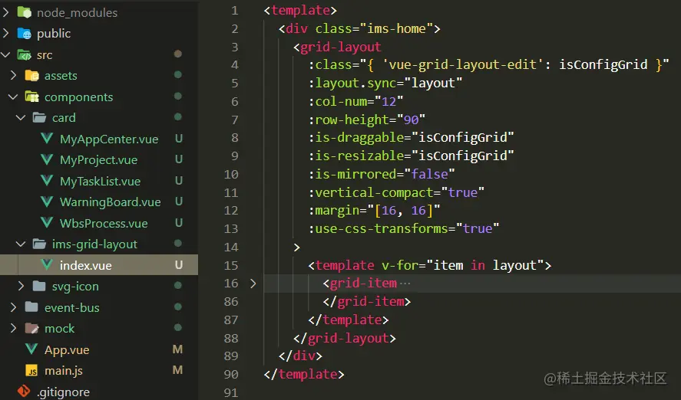Open MyProject.vue file
This screenshot has width=681, height=400.
coord(98,160)
